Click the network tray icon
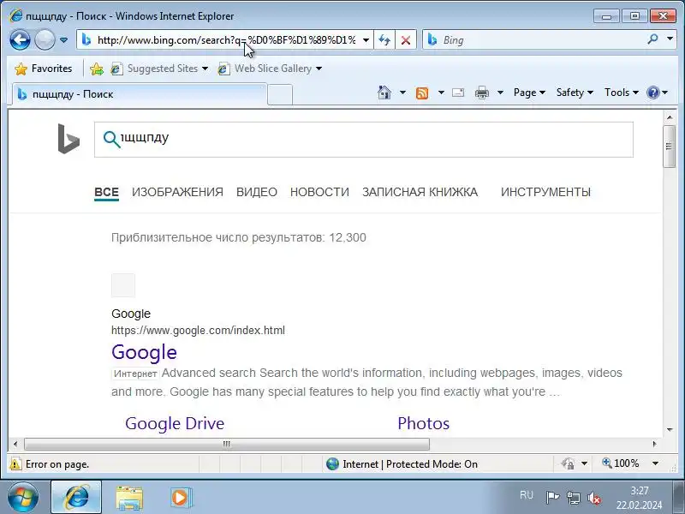685x514 pixels. 573,498
